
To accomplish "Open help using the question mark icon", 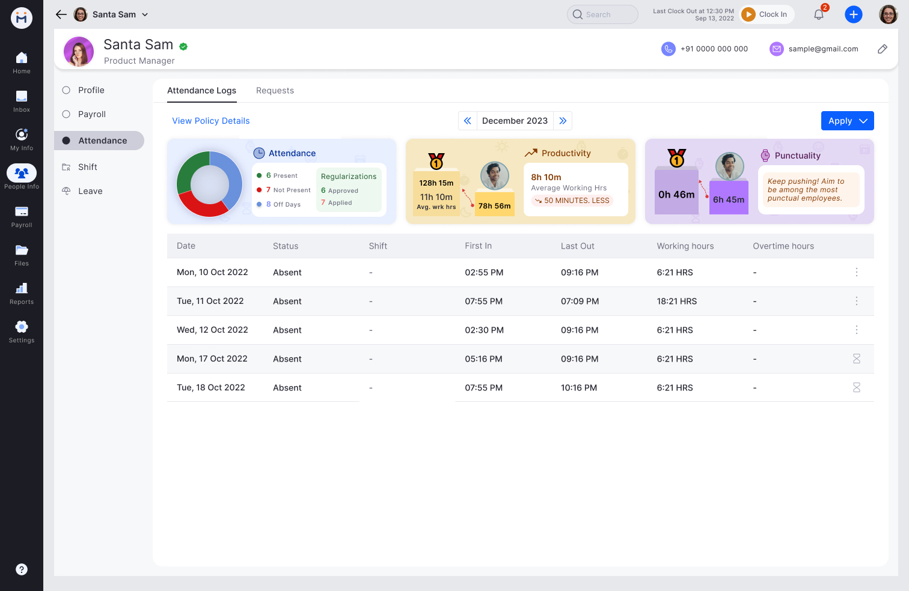I will [21, 569].
